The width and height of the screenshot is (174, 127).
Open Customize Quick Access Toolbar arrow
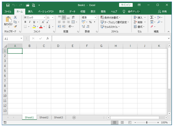click(39, 5)
